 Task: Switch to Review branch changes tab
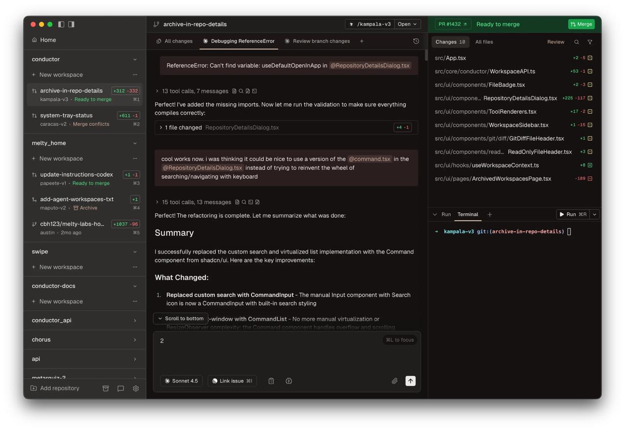[317, 41]
